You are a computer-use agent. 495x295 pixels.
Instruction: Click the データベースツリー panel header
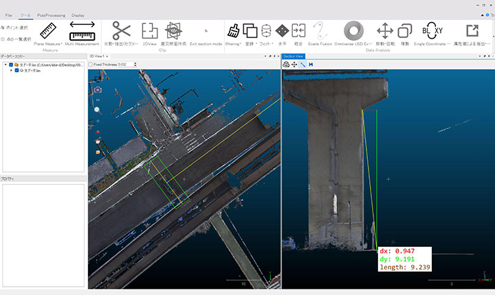point(43,56)
